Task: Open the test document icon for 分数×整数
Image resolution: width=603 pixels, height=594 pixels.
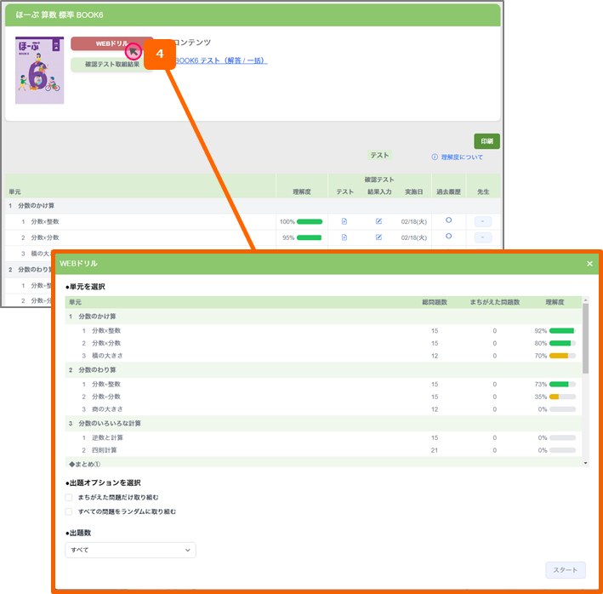Action: 344,221
